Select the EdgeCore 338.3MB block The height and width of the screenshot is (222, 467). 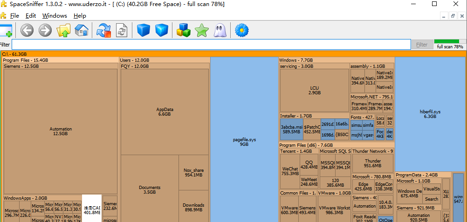click(x=384, y=186)
